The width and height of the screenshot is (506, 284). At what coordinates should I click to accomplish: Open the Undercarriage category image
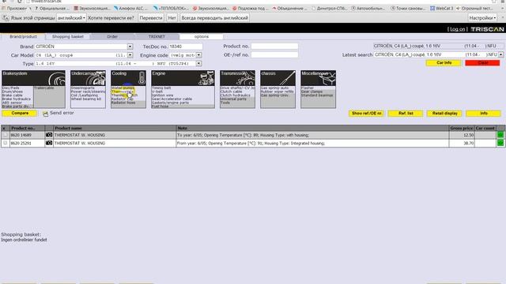click(88, 78)
